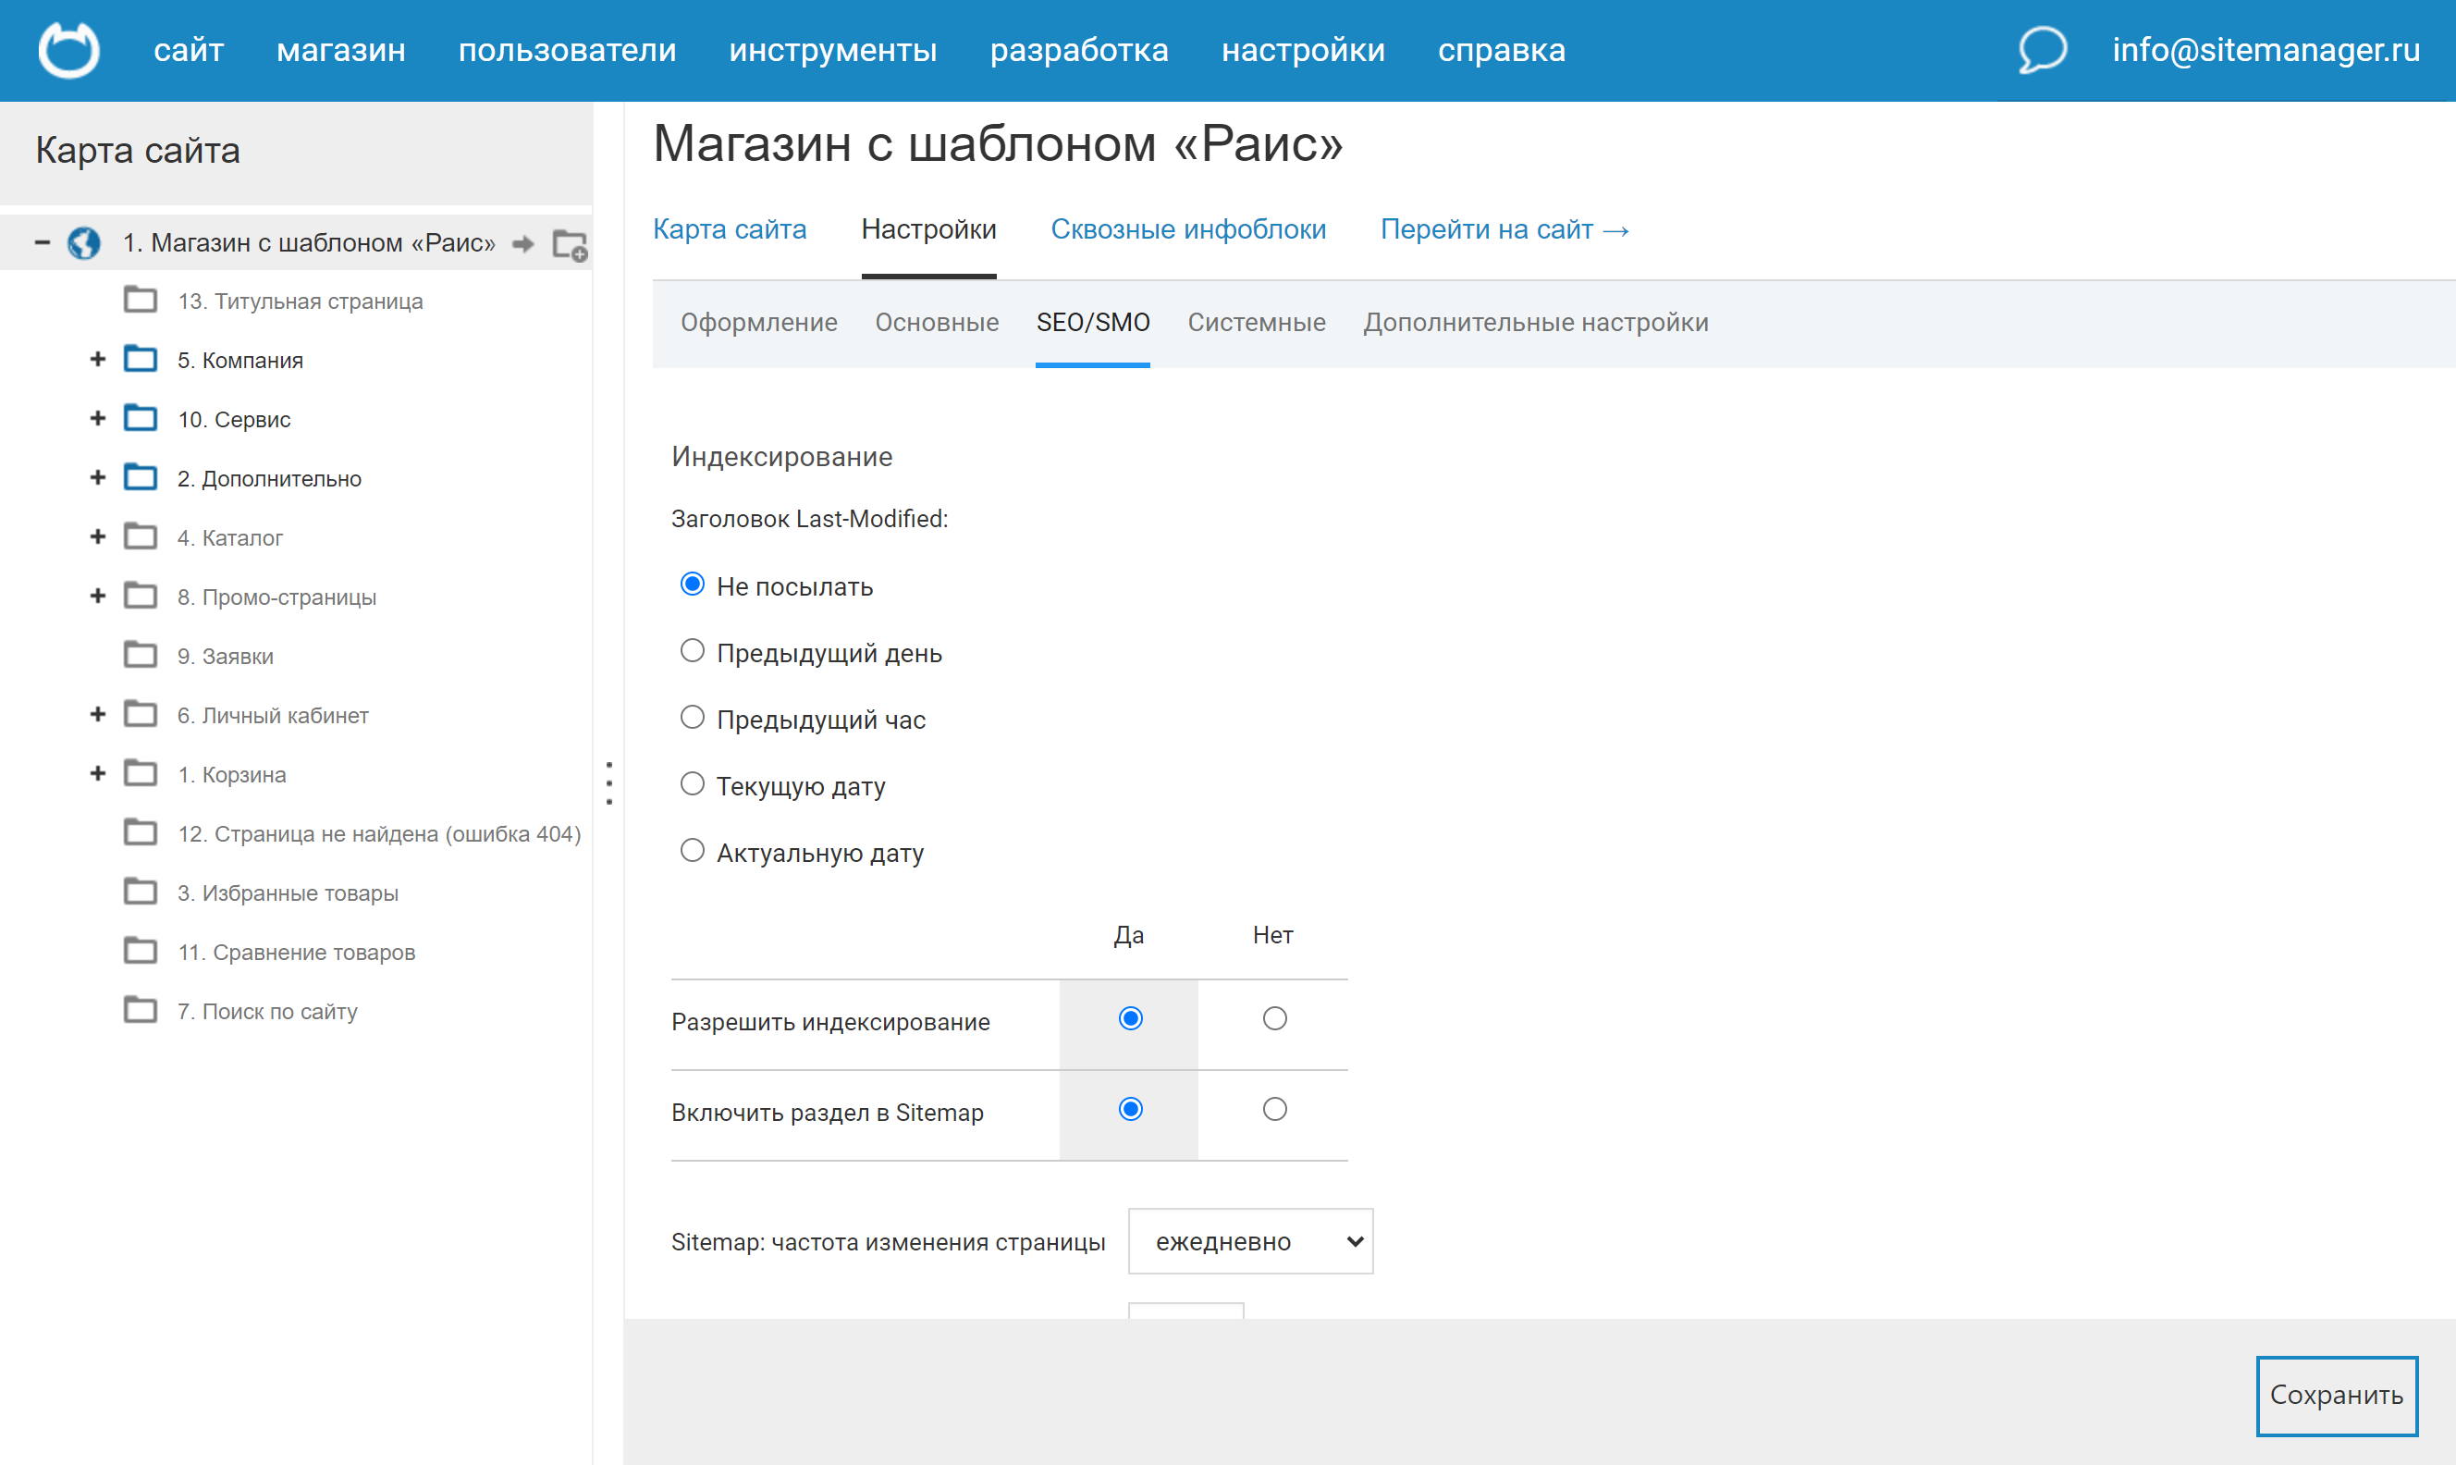Viewport: 2456px width, 1465px height.
Task: Open the chat speech bubble icon
Action: coord(2043,49)
